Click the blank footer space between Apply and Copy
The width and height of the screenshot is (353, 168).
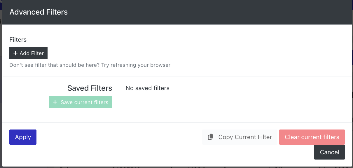(119, 137)
